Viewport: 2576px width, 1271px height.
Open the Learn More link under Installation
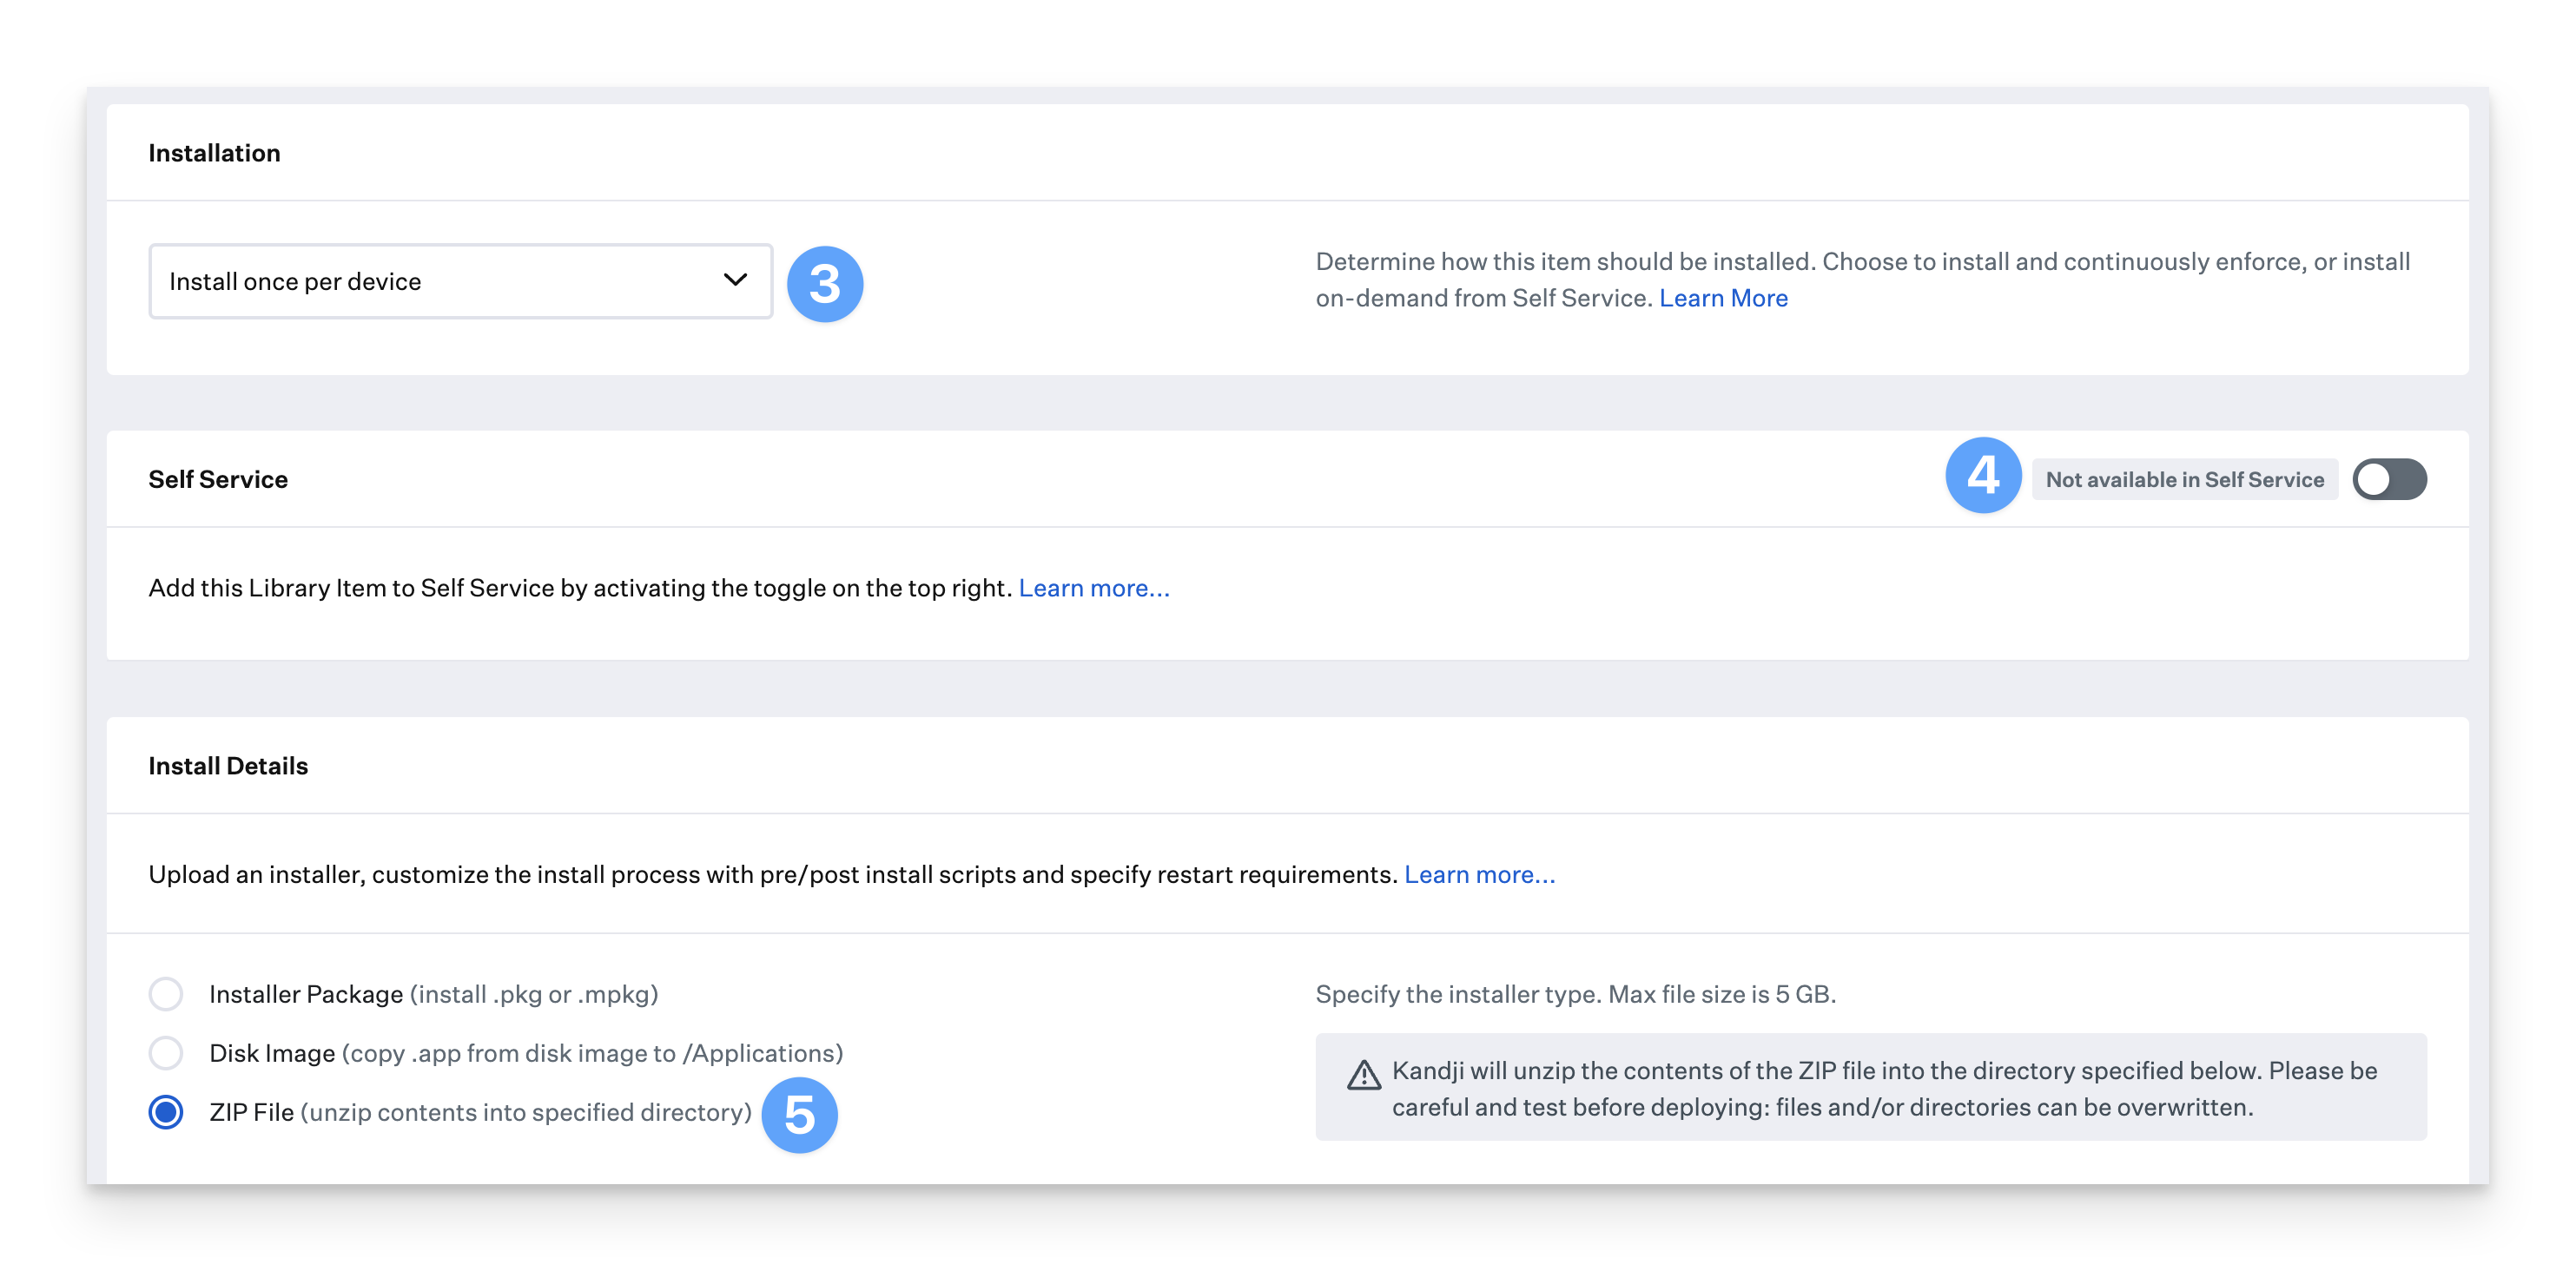pos(1722,298)
